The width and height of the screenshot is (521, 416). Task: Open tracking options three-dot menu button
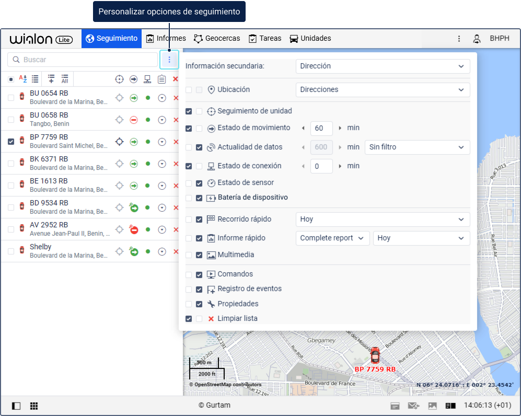(x=169, y=60)
